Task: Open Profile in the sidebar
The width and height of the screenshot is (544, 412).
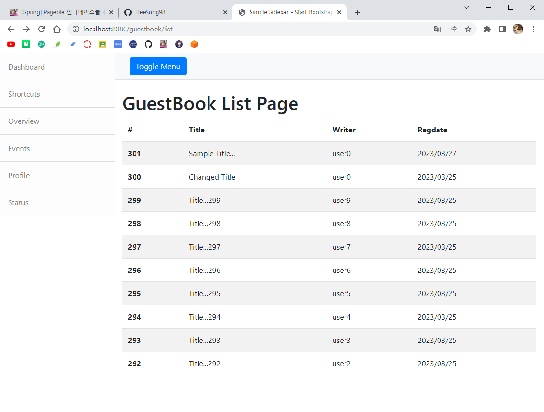Action: 58,176
